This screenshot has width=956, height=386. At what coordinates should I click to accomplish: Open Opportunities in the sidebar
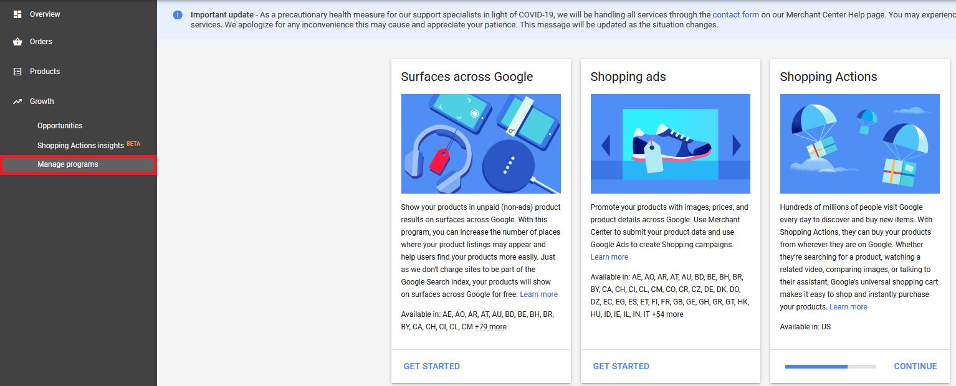click(x=60, y=126)
